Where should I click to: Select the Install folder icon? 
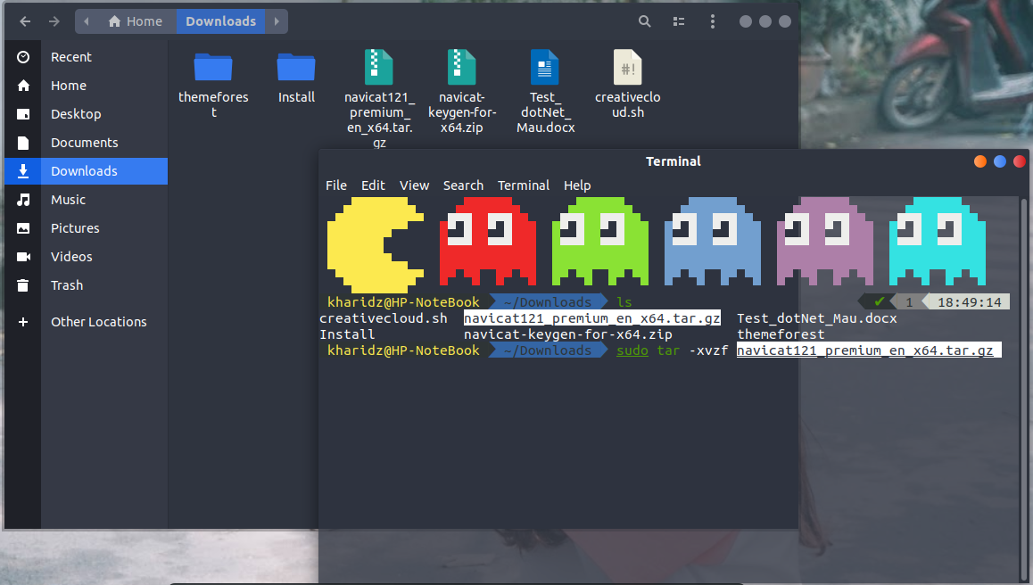(x=296, y=67)
